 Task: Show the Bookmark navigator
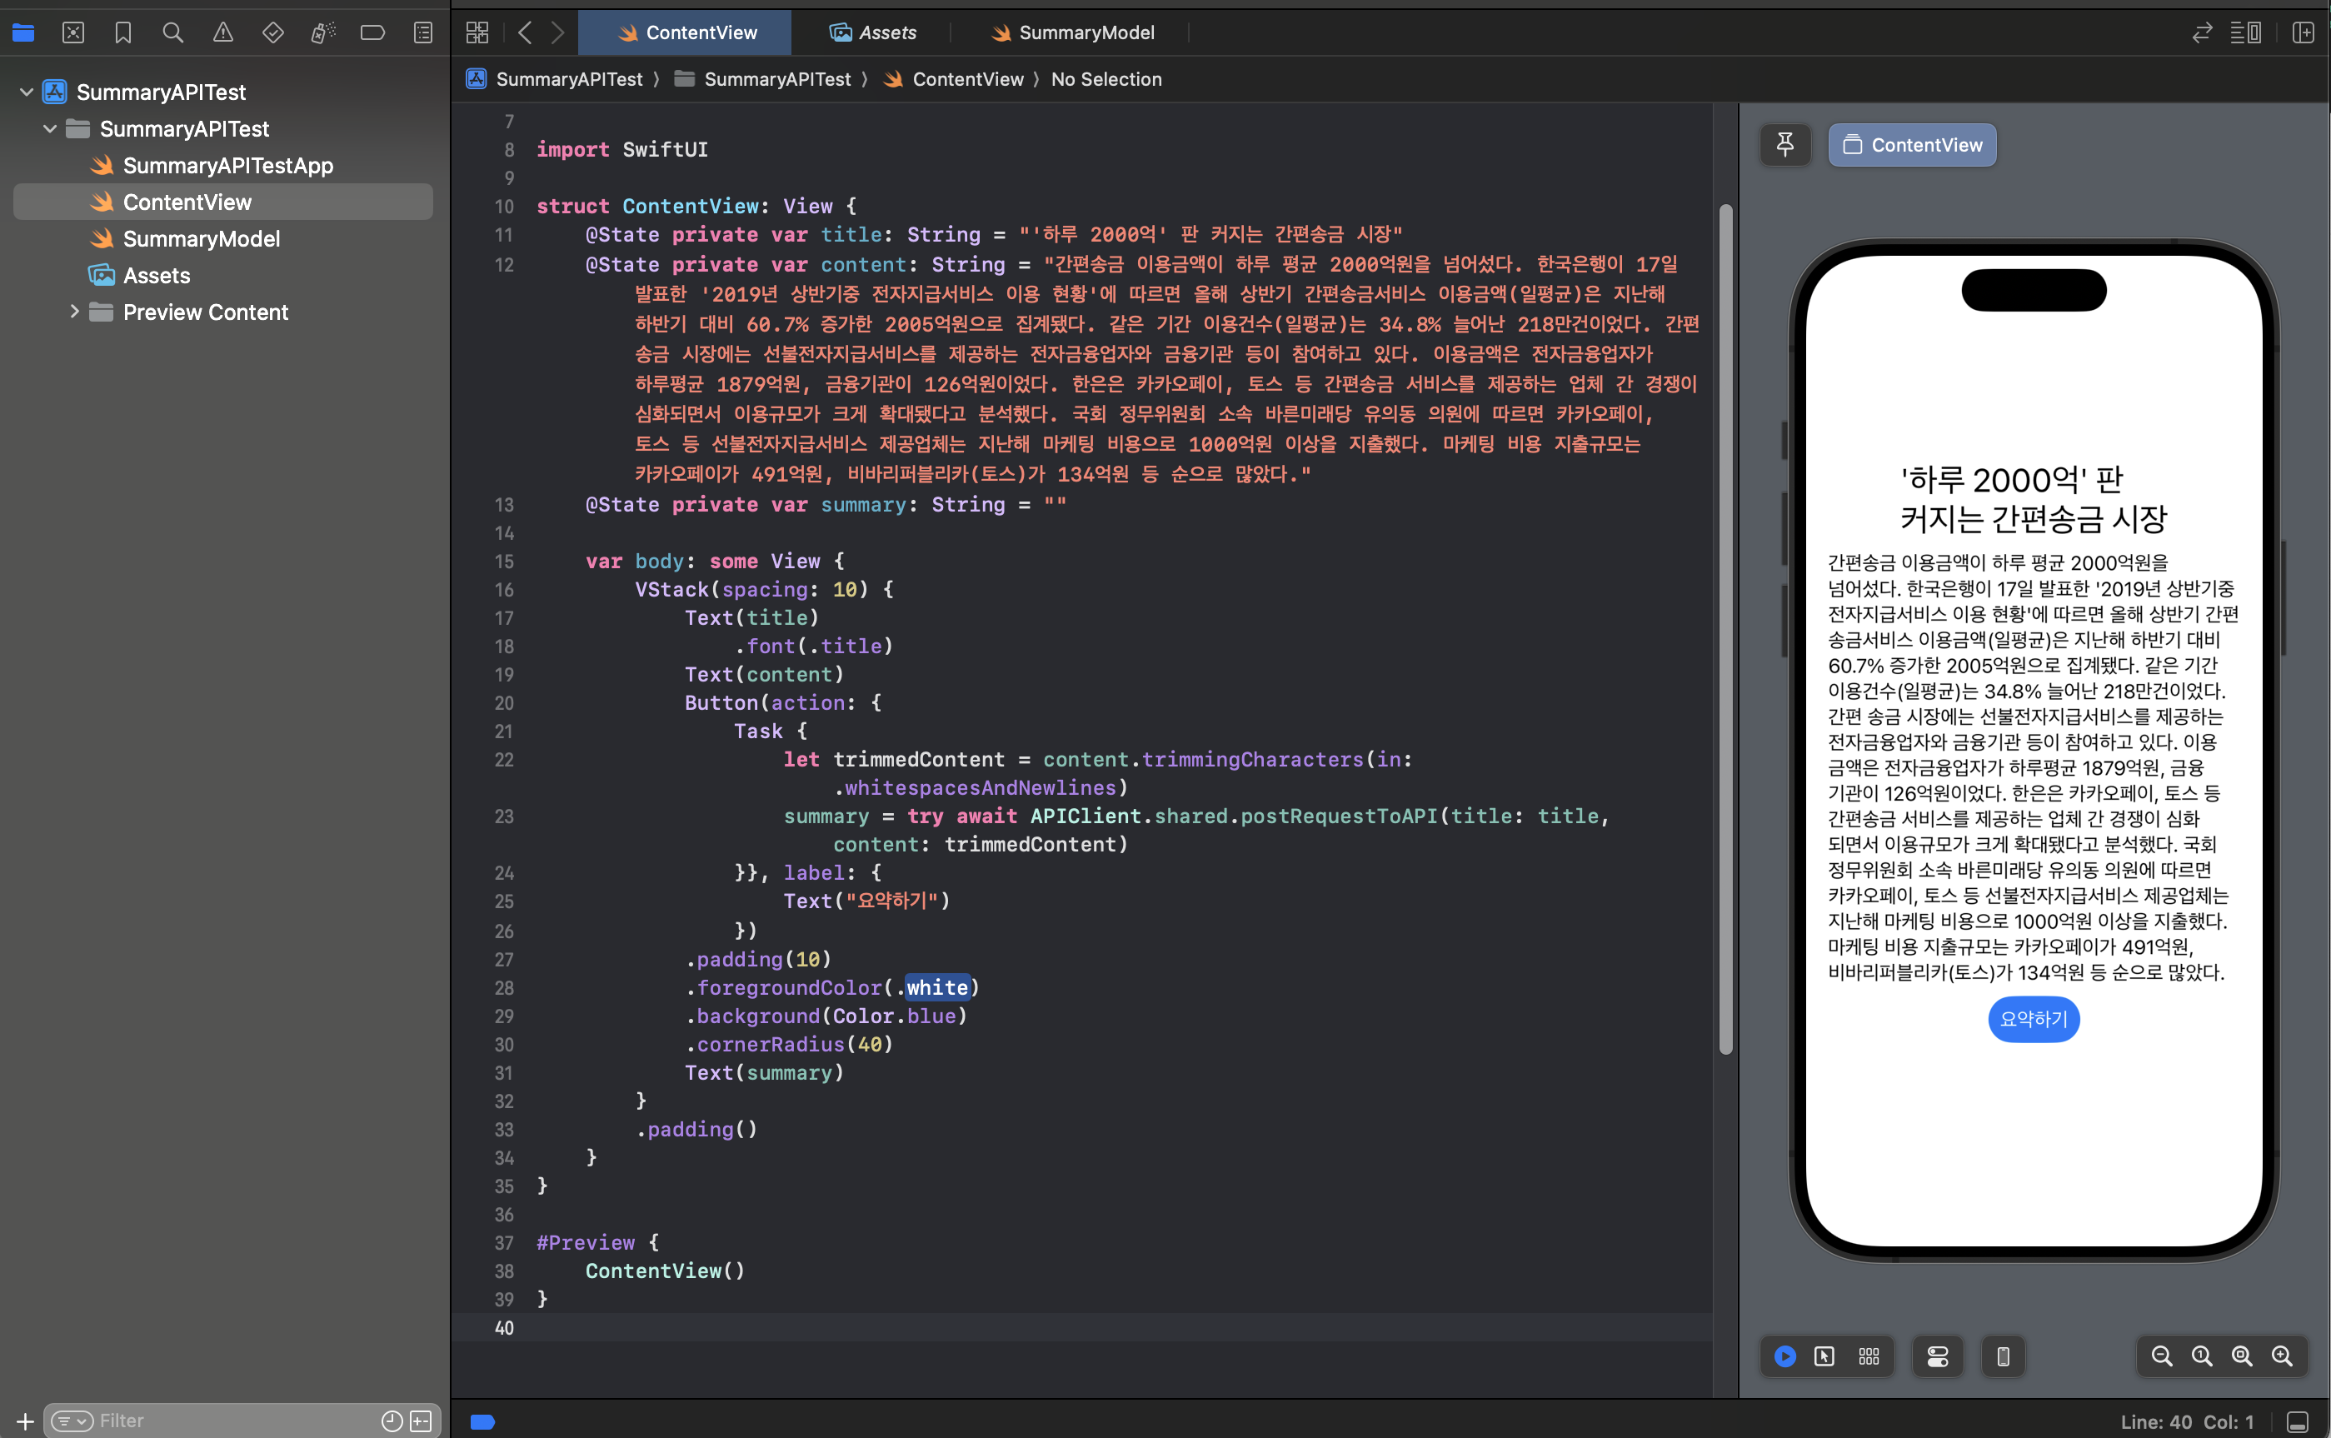(122, 32)
